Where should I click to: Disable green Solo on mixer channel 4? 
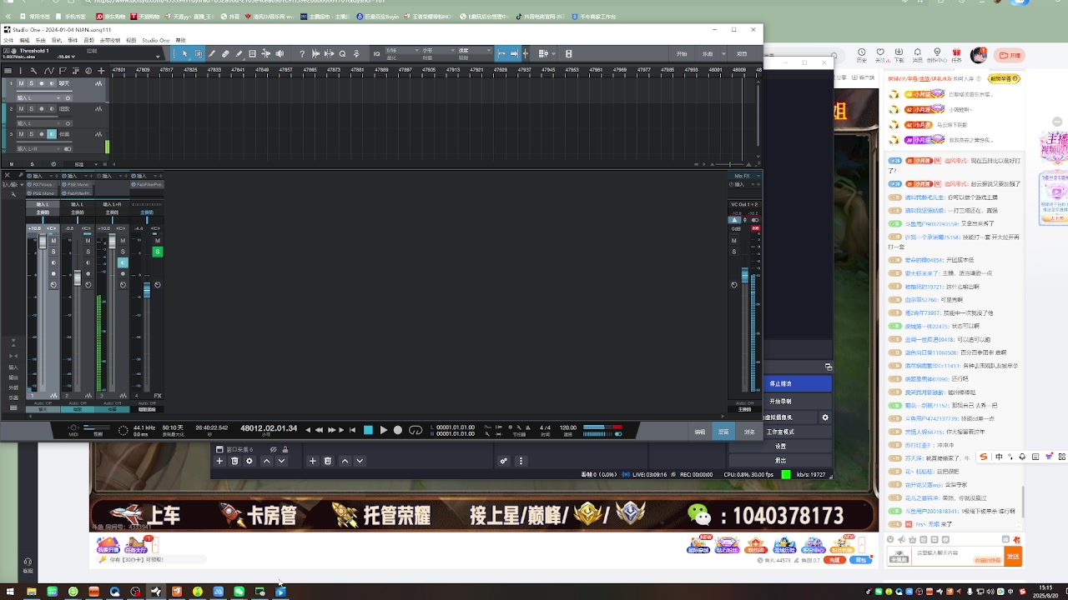pyautogui.click(x=158, y=252)
